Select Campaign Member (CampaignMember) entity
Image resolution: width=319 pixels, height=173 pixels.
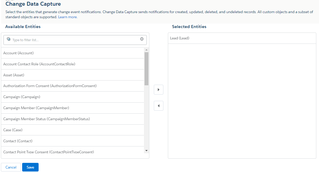tap(73, 108)
